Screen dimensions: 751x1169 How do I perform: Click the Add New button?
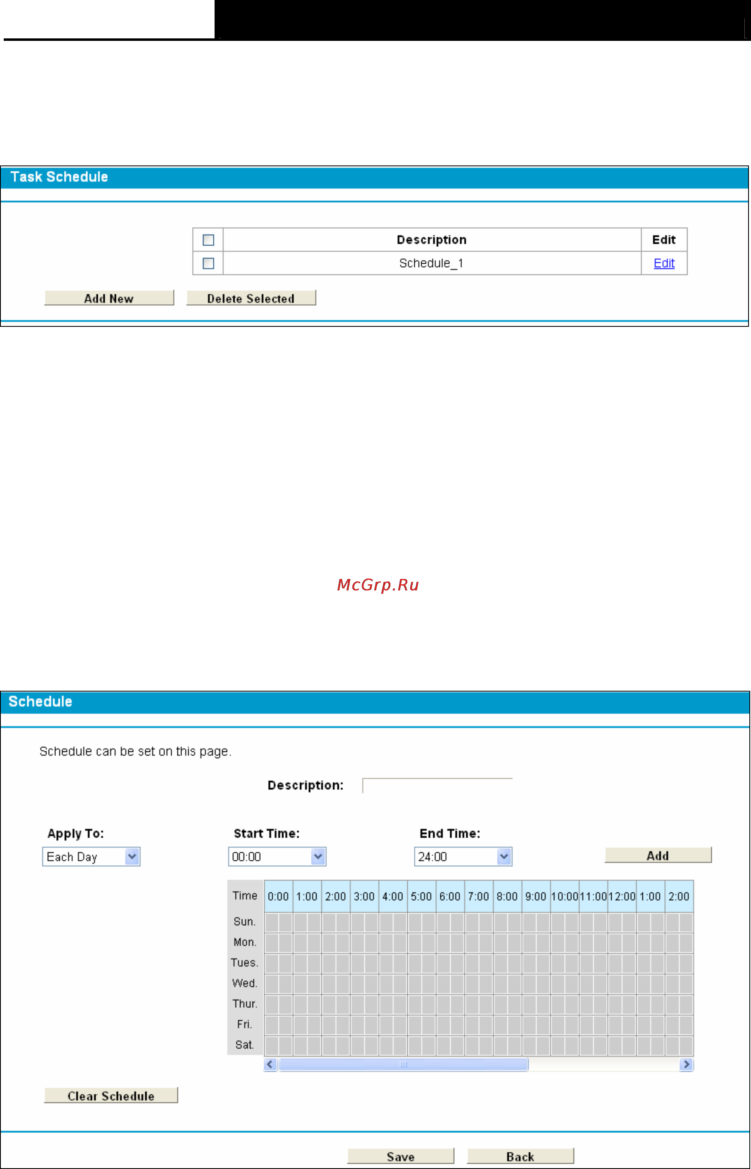[109, 298]
